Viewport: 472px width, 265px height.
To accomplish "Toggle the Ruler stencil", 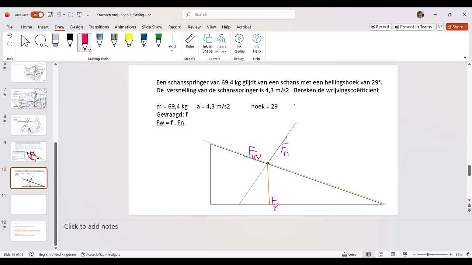I will point(190,41).
